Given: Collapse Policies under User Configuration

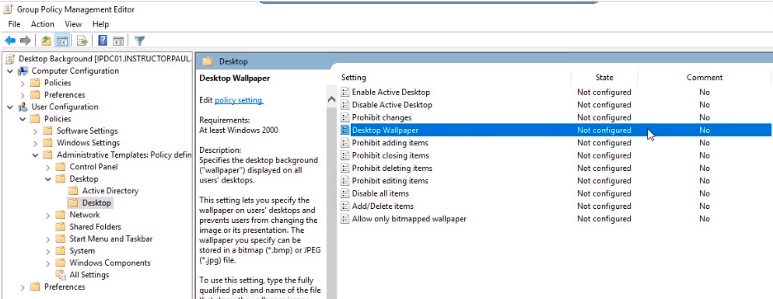Looking at the screenshot, I should 23,119.
